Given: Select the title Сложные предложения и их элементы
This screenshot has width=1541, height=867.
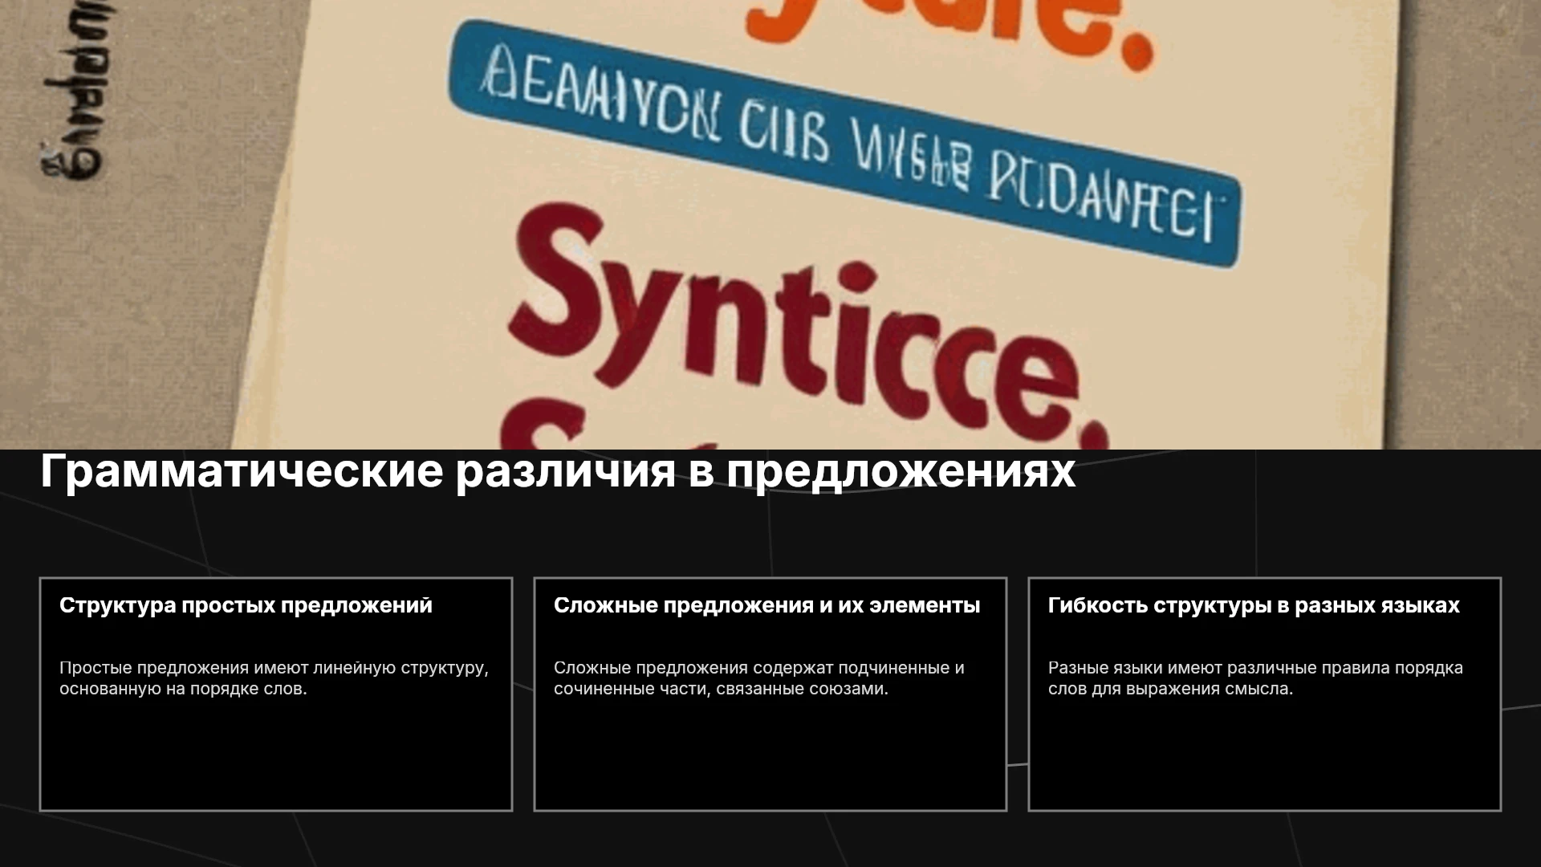Looking at the screenshot, I should (766, 605).
